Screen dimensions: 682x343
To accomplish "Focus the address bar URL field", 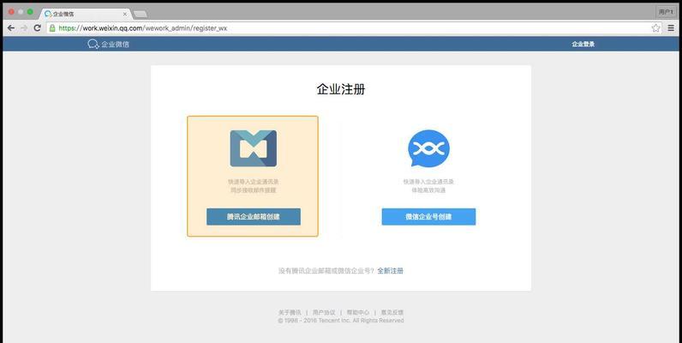I will pos(352,27).
